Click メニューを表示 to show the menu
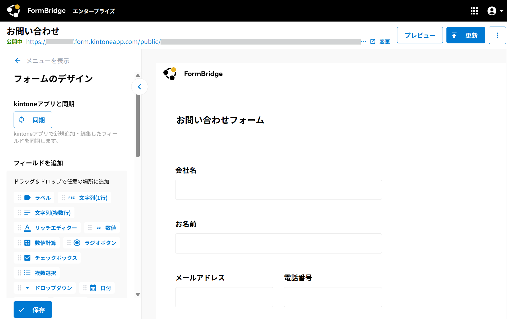The height and width of the screenshot is (319, 507). click(x=47, y=61)
